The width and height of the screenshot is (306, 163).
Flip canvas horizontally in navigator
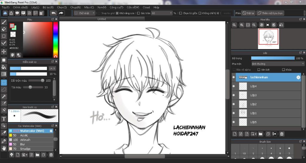click(x=281, y=25)
